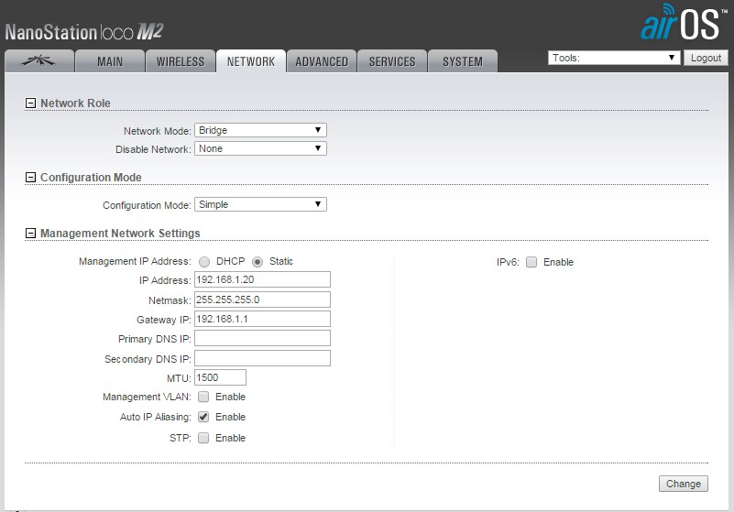The height and width of the screenshot is (512, 734).
Task: Switch to the WIRELESS tab
Action: point(181,60)
